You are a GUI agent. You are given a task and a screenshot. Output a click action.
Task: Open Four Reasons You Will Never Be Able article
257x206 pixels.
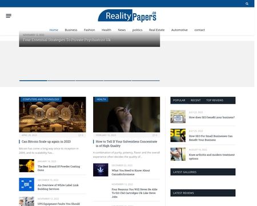click(134, 193)
